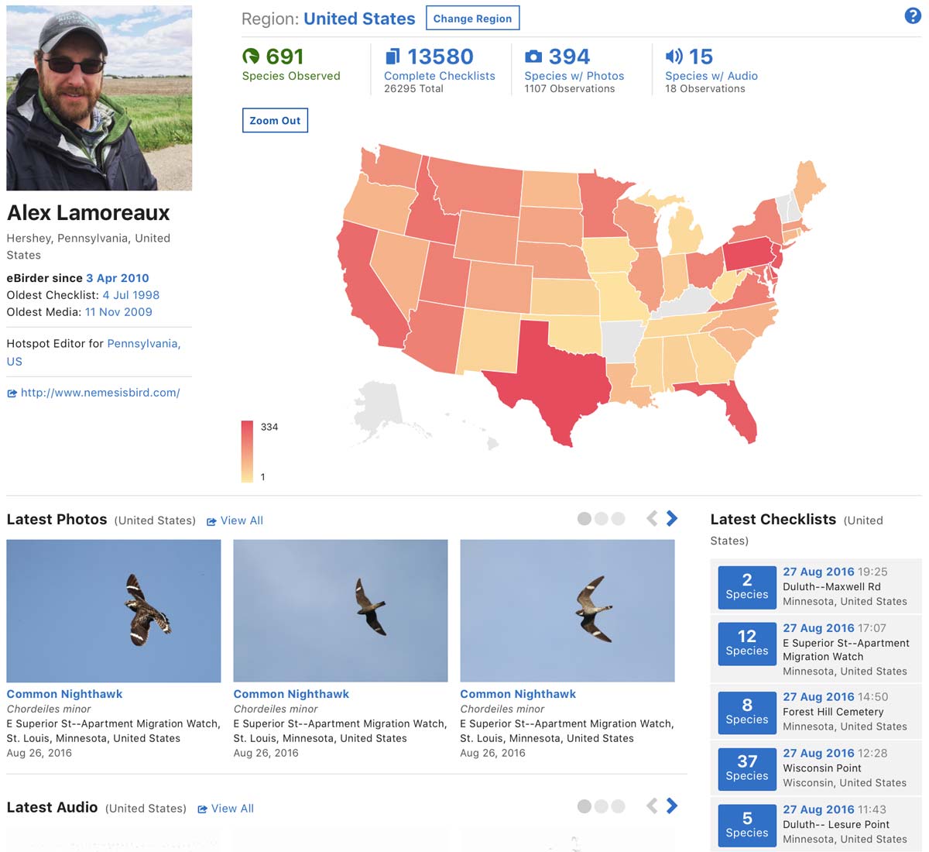Viewport: 929px width, 852px height.
Task: Click the map color legend gradient bar
Action: [247, 452]
